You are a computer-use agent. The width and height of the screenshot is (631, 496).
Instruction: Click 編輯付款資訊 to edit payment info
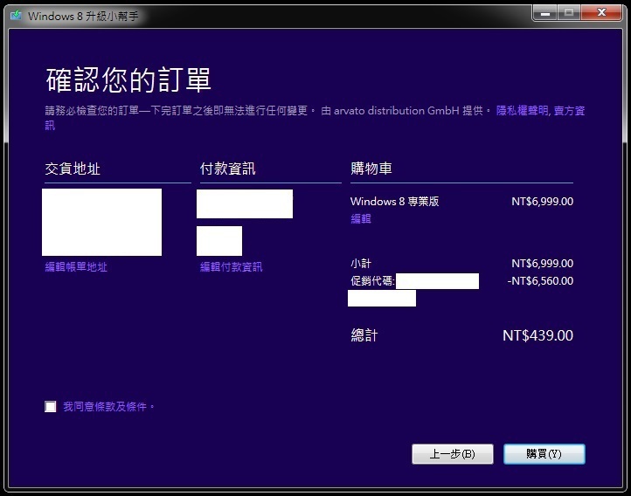point(231,267)
